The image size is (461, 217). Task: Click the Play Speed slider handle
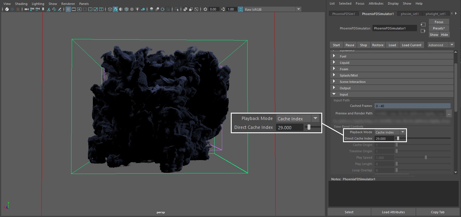click(426, 157)
